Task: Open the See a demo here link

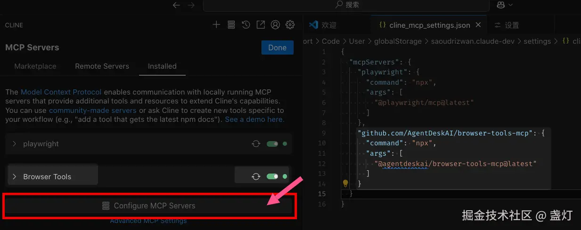Action: [x=254, y=119]
